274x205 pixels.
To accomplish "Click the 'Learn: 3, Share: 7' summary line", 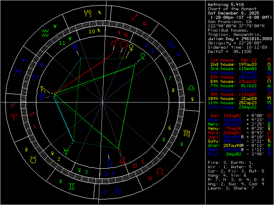I will tap(231, 188).
